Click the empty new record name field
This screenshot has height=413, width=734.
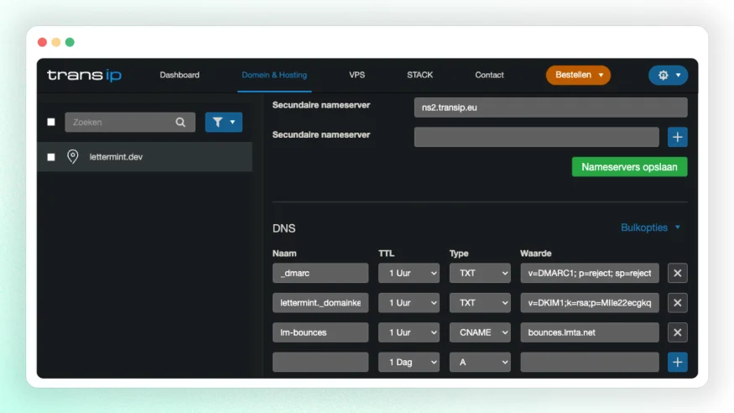(x=320, y=362)
